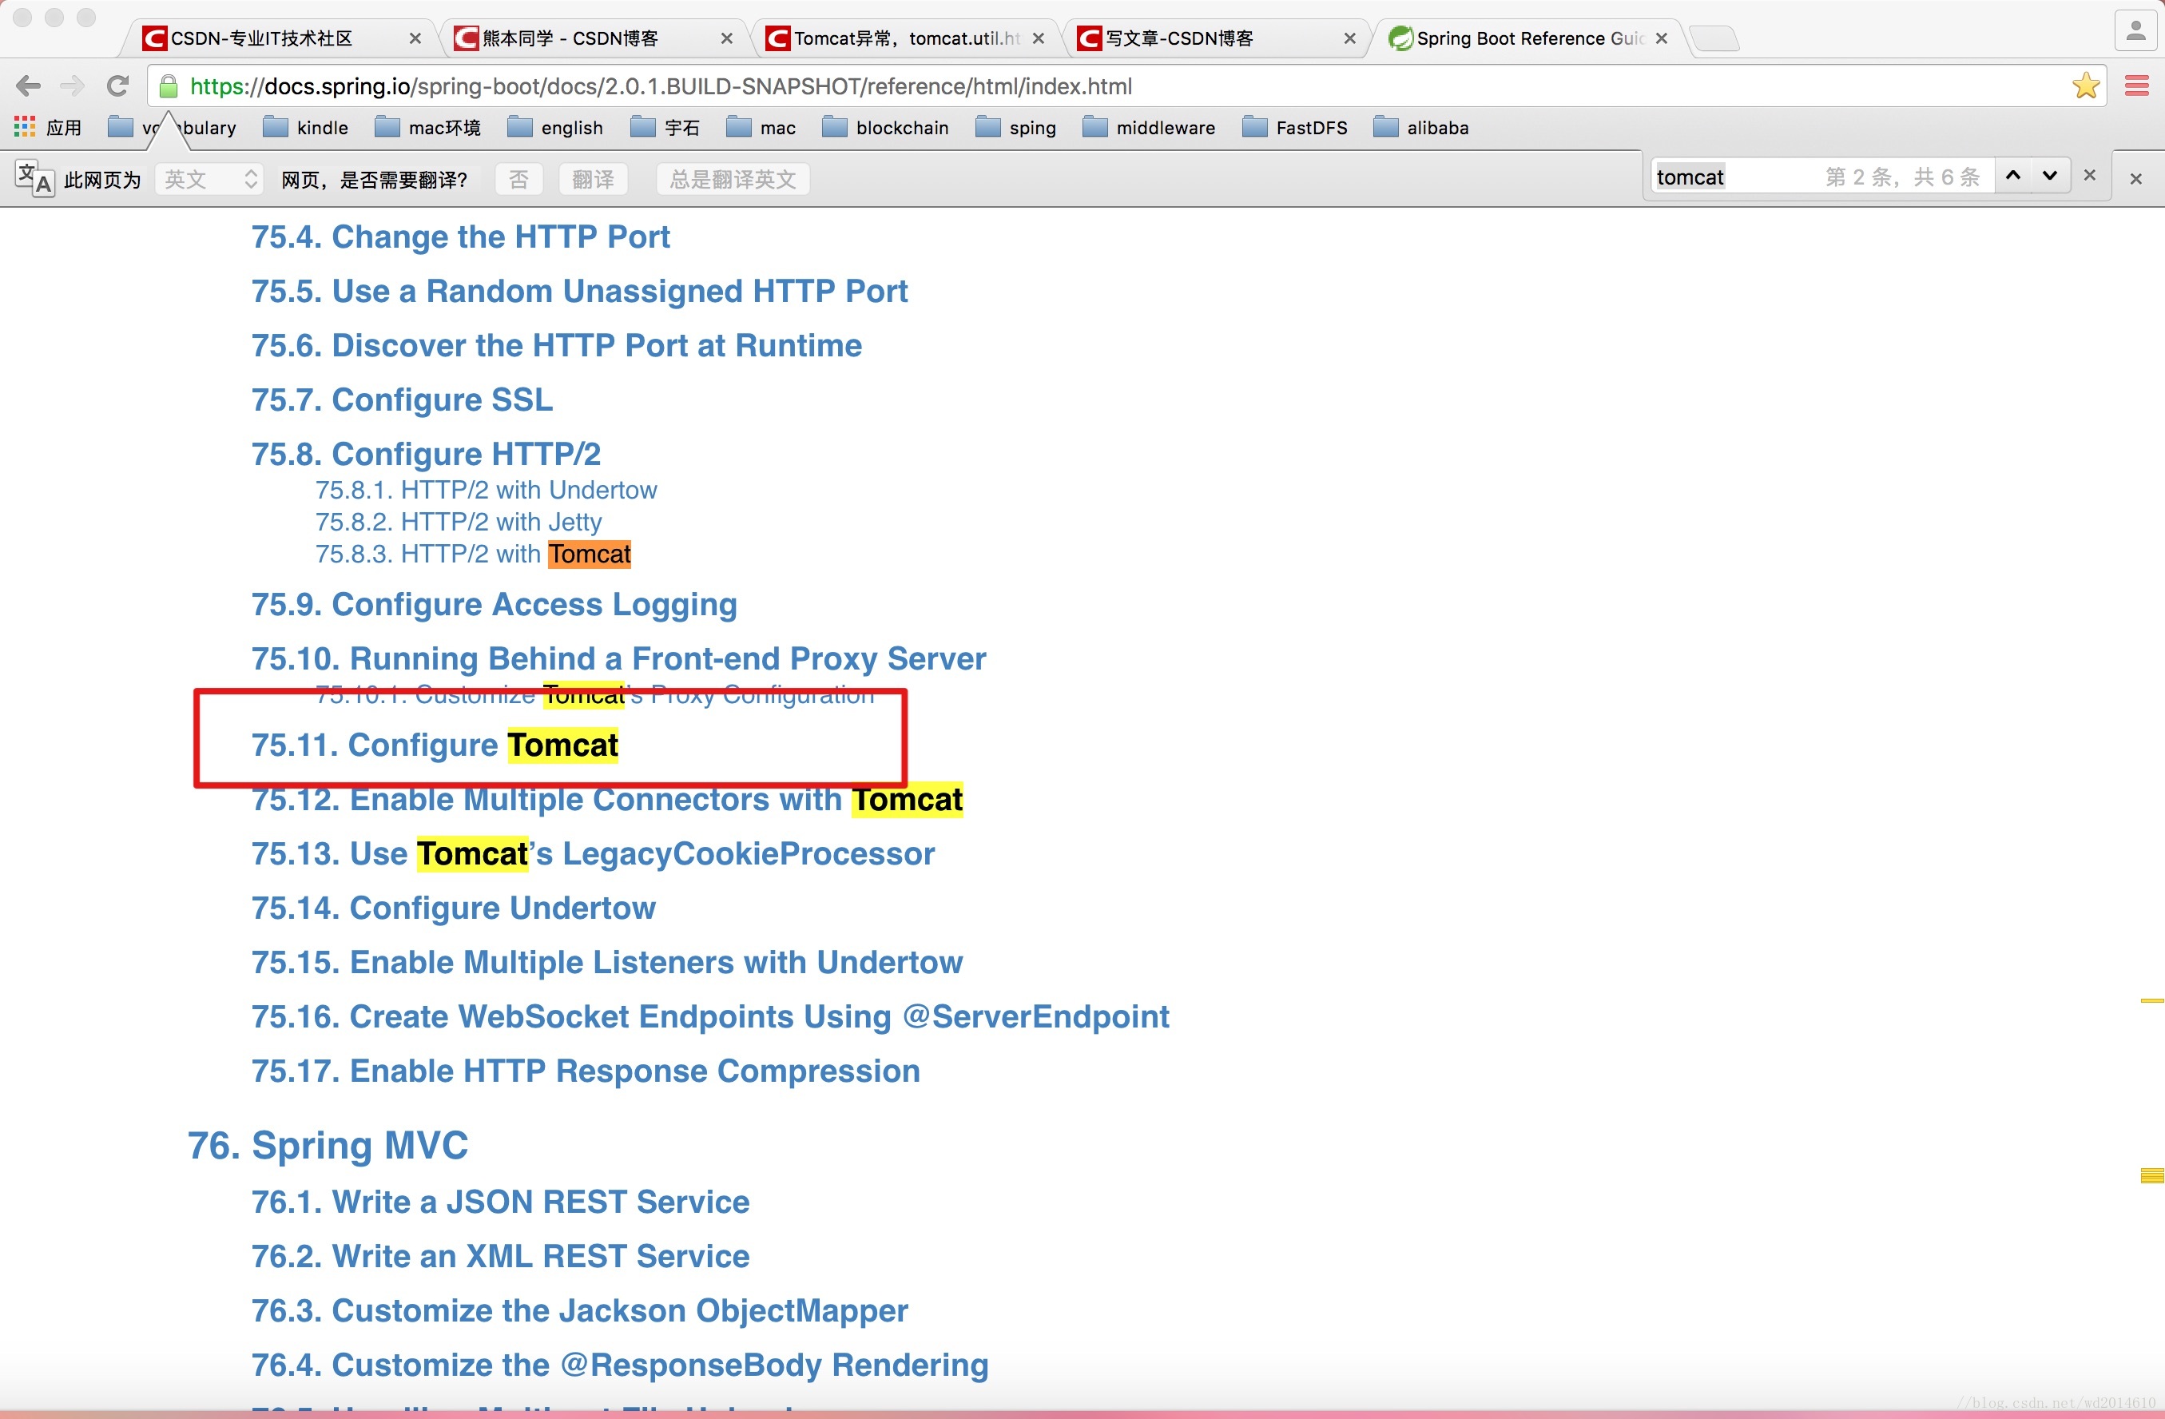The width and height of the screenshot is (2165, 1419).
Task: Expand the blockchain bookmarks folder
Action: 885,127
